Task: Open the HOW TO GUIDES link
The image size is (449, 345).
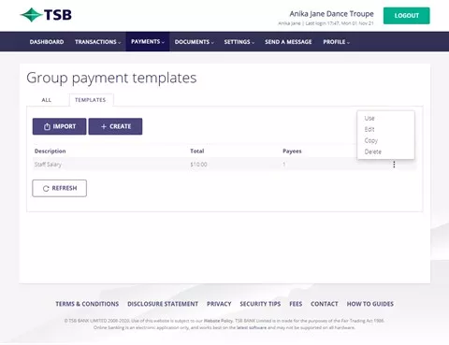Action: (x=370, y=304)
